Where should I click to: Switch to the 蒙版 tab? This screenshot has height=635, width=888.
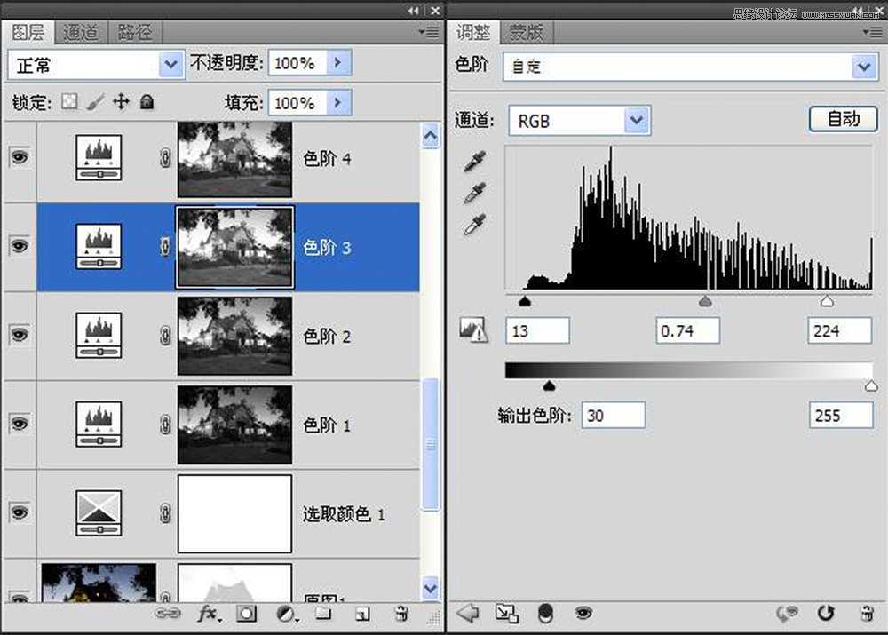click(x=526, y=32)
